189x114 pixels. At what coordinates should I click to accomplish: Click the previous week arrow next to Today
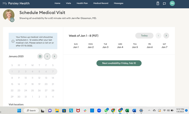158,36
